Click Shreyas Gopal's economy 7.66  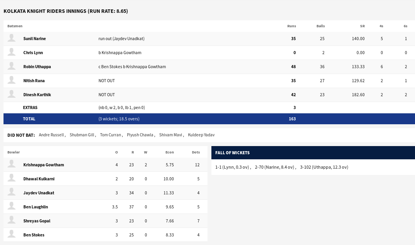pyautogui.click(x=170, y=221)
